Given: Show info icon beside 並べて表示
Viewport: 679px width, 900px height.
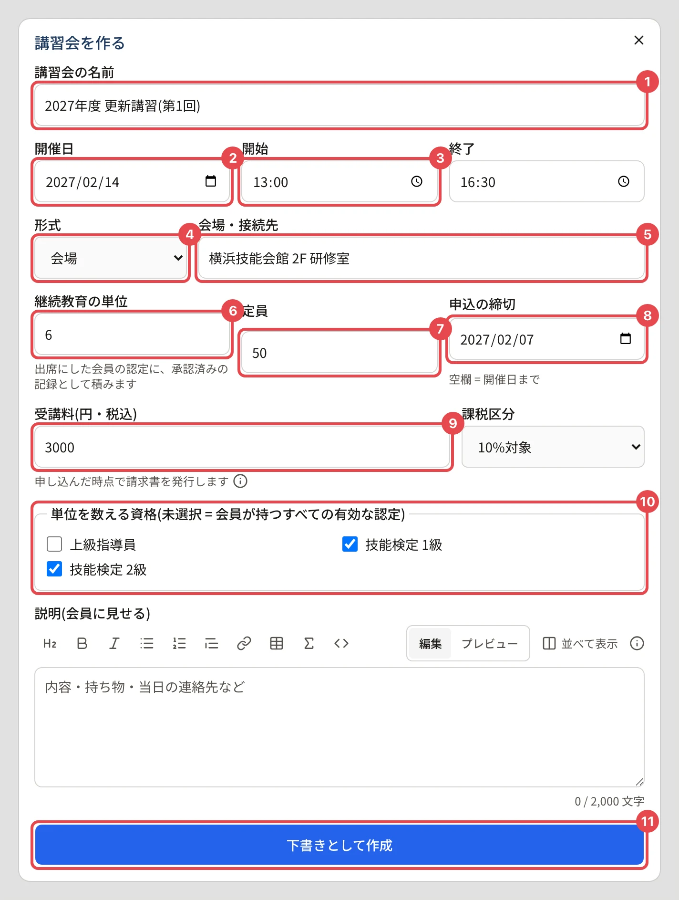Looking at the screenshot, I should 637,643.
